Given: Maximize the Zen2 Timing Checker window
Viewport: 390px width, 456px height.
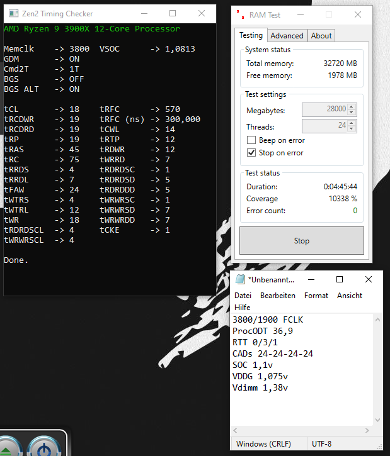Looking at the screenshot, I should click(173, 13).
